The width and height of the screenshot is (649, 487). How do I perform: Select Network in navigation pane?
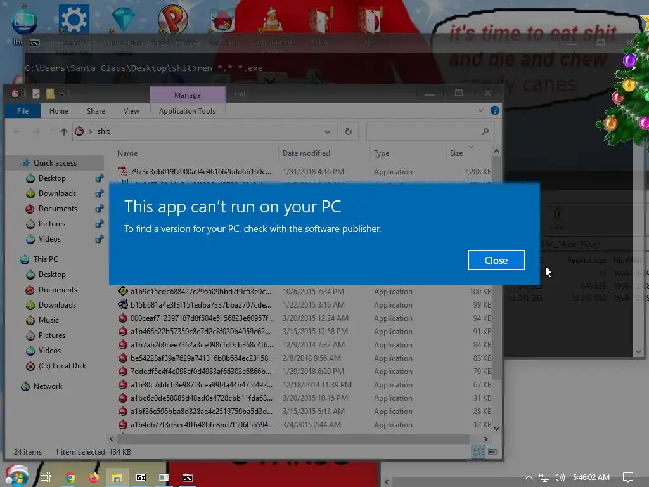coord(48,386)
